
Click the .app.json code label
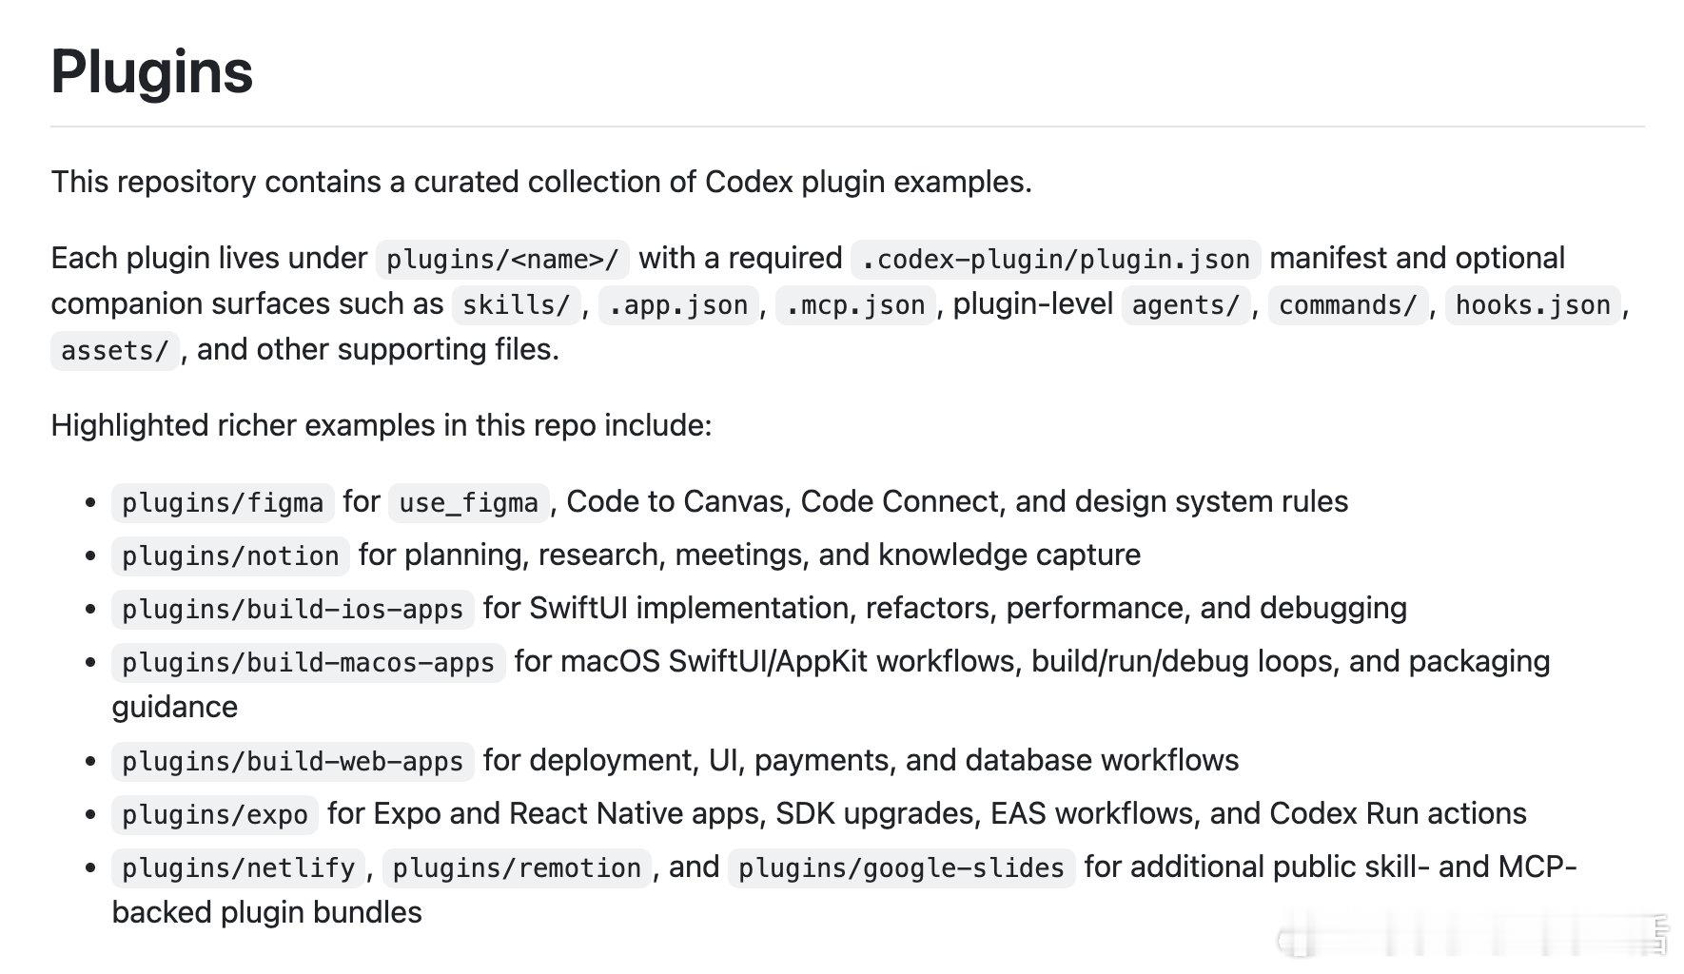[x=678, y=304]
